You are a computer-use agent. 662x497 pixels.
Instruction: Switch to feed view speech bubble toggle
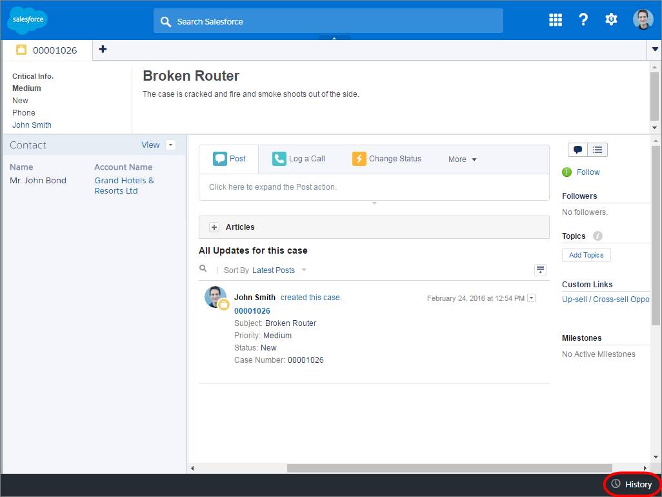click(578, 150)
